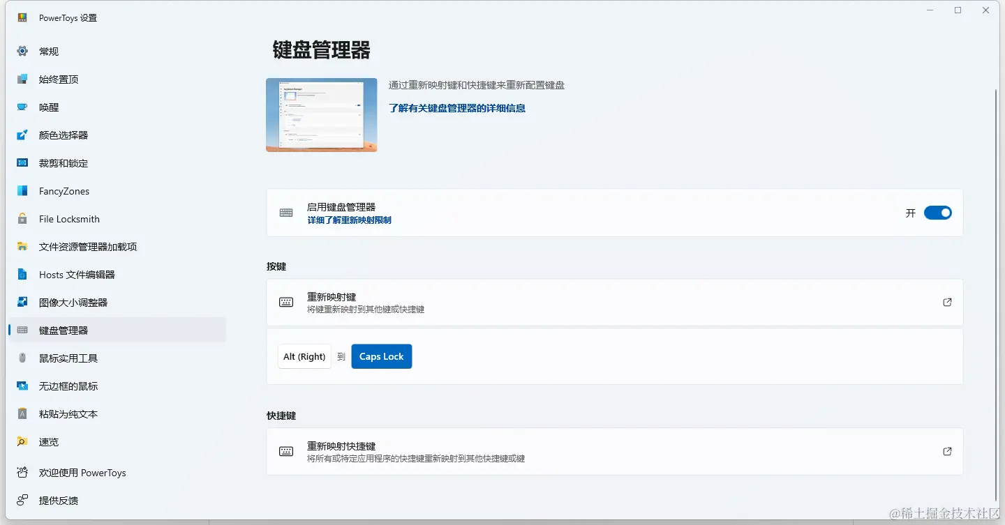Click the PowerToys app logo icon
1005x525 pixels.
tap(22, 17)
